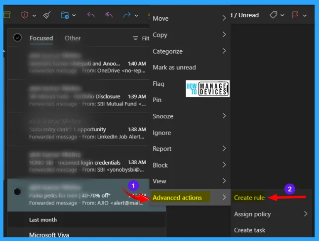Toggle the select-all checkmark circle
The width and height of the screenshot is (319, 241).
[x=17, y=38]
